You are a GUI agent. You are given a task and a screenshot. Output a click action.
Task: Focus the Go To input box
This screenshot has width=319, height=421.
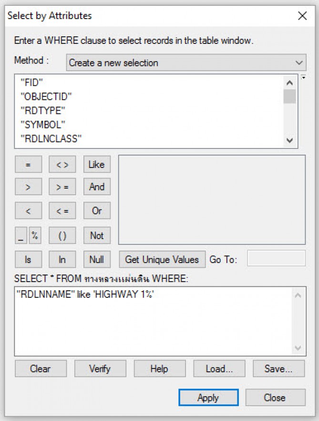(277, 258)
